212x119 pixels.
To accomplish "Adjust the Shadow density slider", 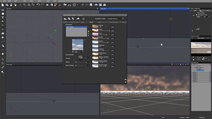I will [x=105, y=66].
